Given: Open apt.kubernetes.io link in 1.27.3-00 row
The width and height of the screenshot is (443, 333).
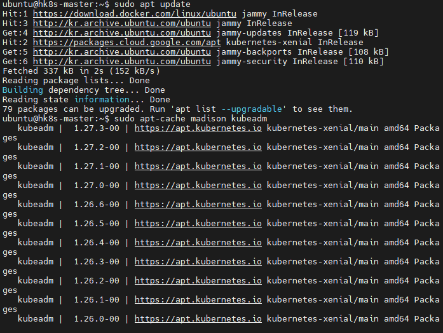Looking at the screenshot, I should [198, 128].
